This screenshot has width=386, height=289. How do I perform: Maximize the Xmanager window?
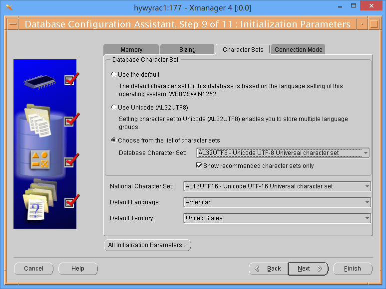coord(354,6)
